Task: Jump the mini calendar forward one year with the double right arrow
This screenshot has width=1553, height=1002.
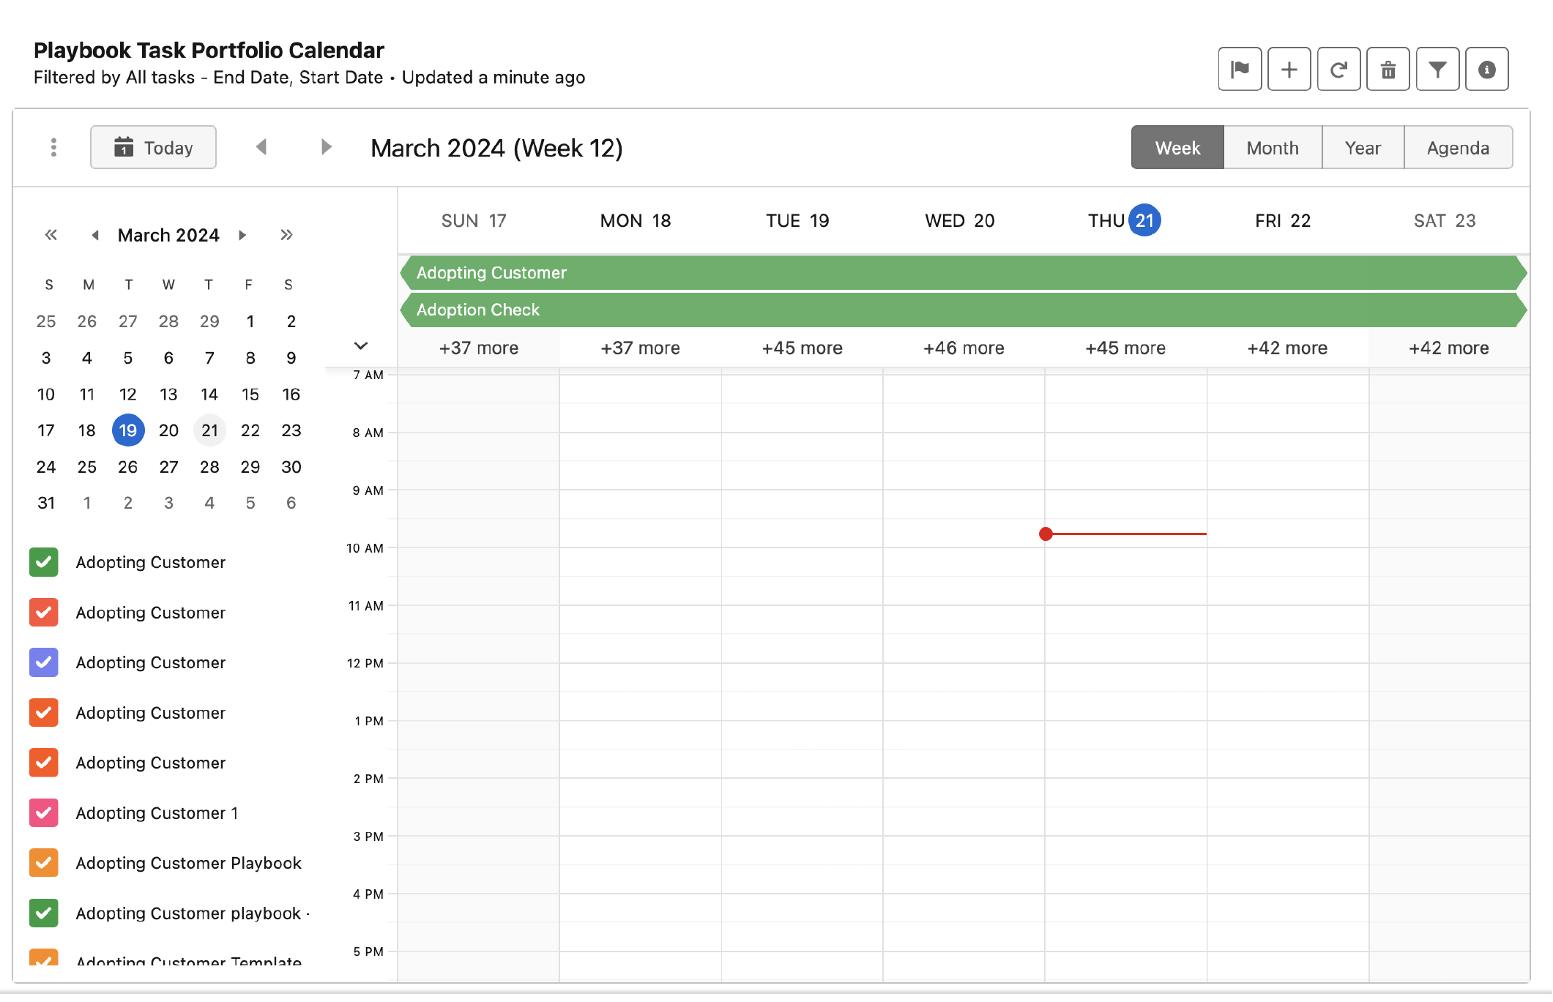Action: coord(286,235)
